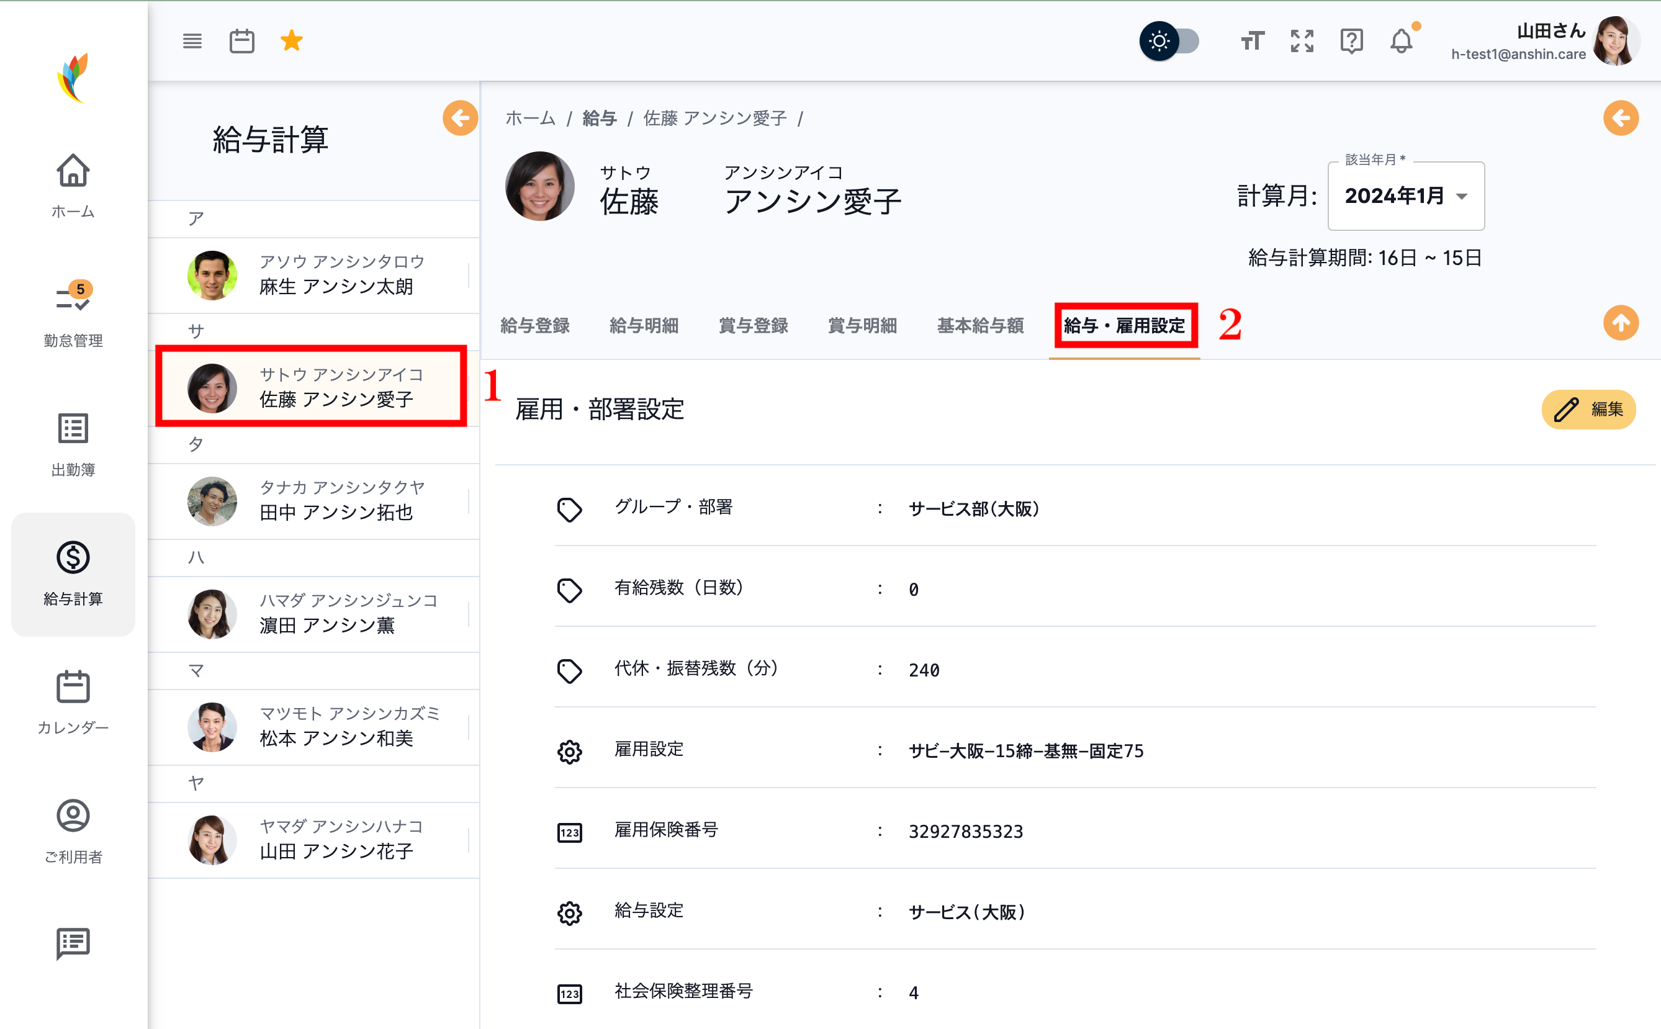This screenshot has height=1029, width=1661.
Task: Collapse the employee list panel with orange arrow
Action: 460,118
